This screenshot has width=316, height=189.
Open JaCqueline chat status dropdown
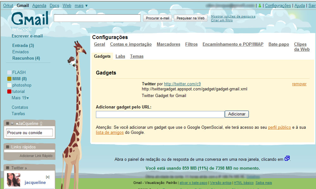coord(41,123)
